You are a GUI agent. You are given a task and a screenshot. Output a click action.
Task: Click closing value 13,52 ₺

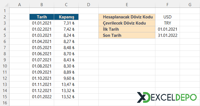[x=66, y=97]
